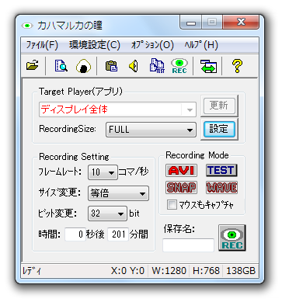Click the レディ status text
This screenshot has height=302, width=282.
click(32, 271)
